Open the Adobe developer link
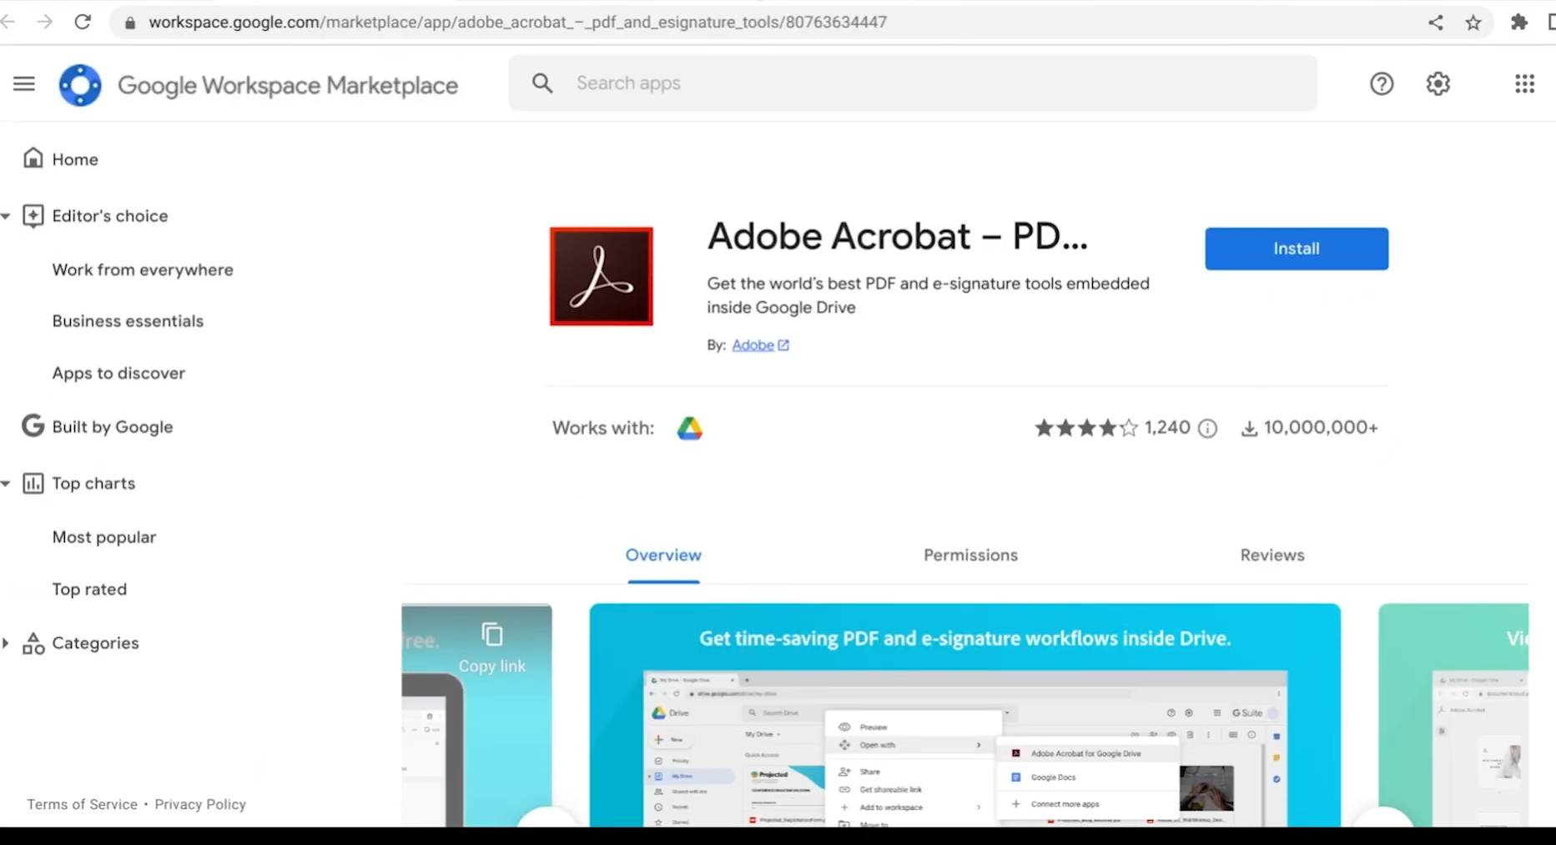Viewport: 1556px width, 845px height. coord(753,345)
